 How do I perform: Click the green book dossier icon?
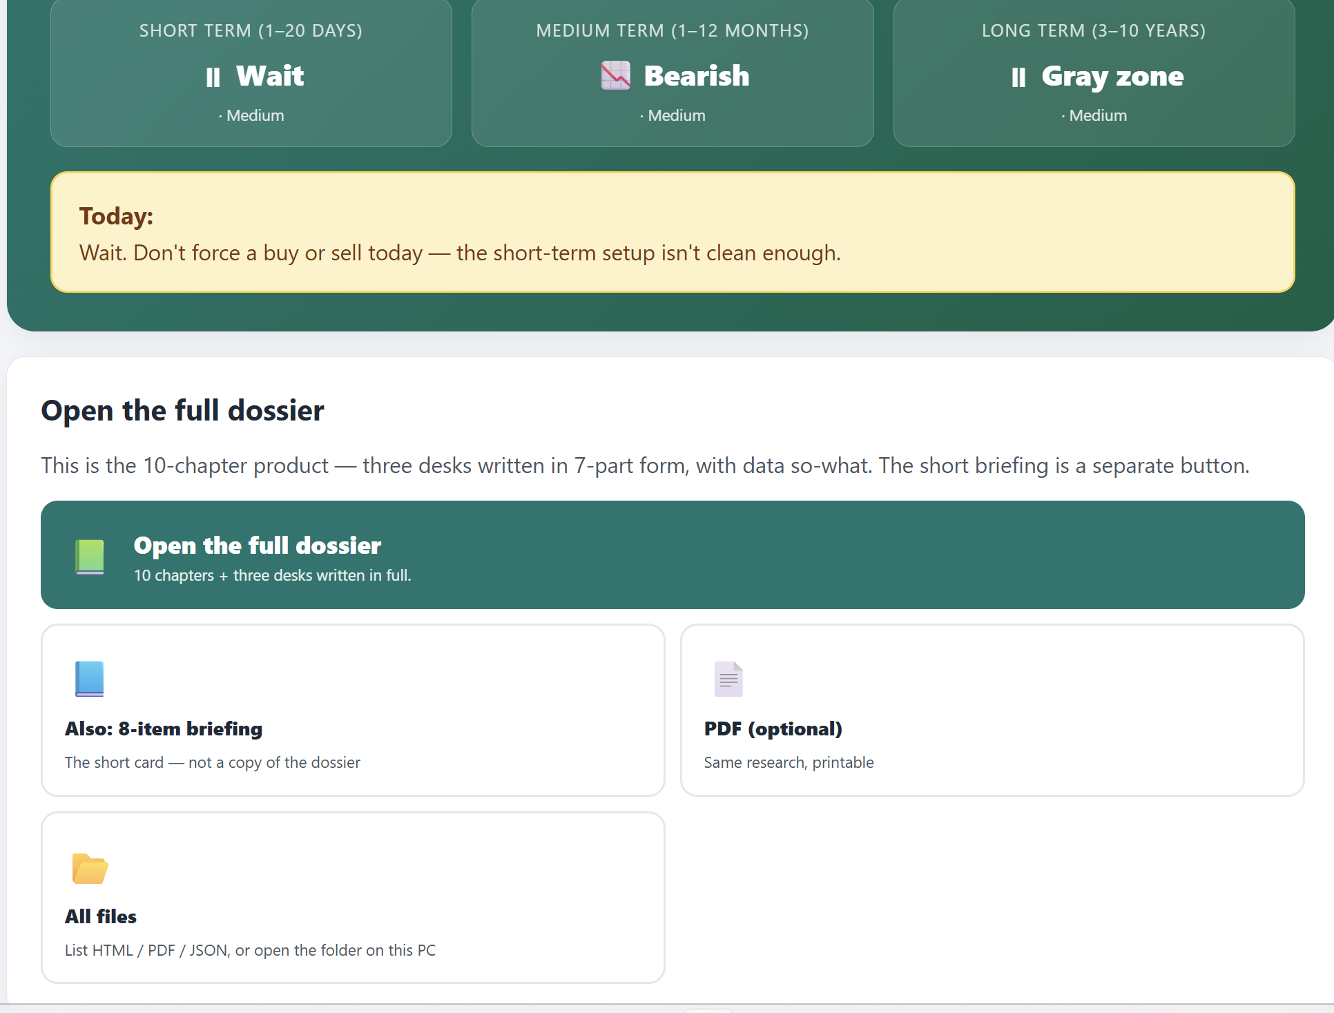90,557
